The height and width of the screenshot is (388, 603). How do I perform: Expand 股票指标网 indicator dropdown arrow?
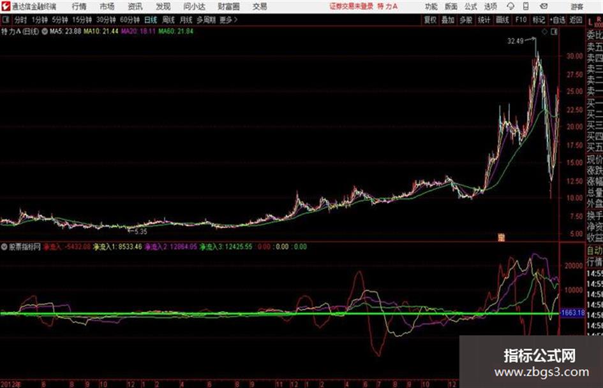(4, 247)
